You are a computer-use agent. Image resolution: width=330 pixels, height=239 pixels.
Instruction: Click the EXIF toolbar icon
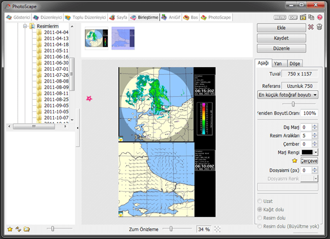(294, 18)
